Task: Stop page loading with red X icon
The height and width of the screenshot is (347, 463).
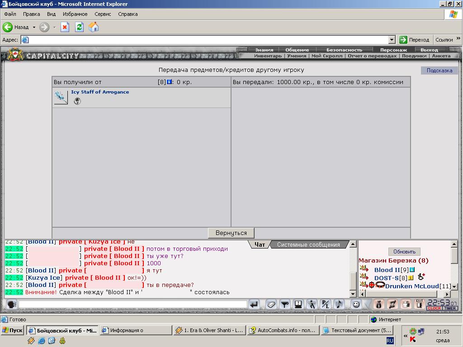Action: pyautogui.click(x=65, y=27)
